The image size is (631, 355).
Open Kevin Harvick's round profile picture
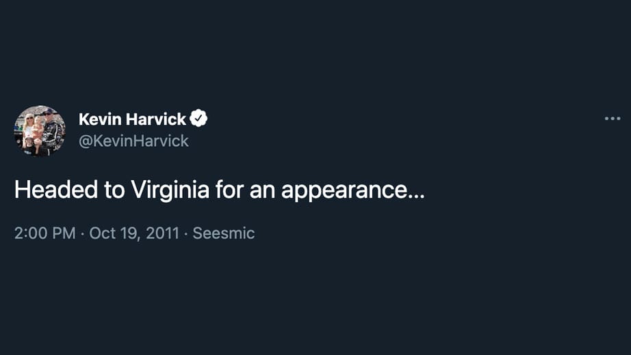point(40,131)
